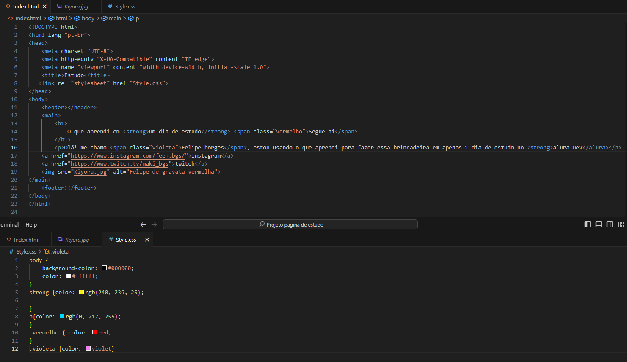Open Kiyora.jpg tab in lower editor group

(77, 240)
